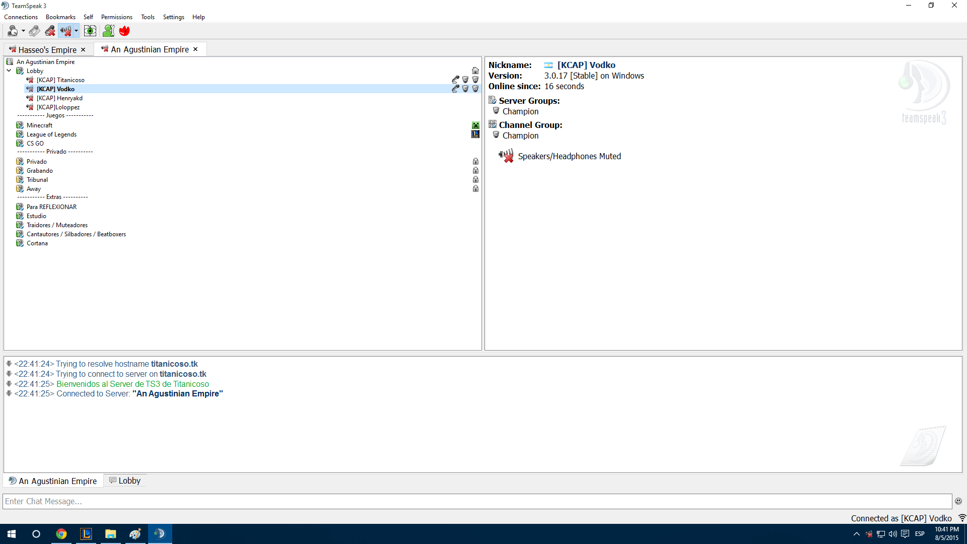Image resolution: width=967 pixels, height=544 pixels.
Task: Select the An Agustinian Empire server root
Action: point(45,62)
